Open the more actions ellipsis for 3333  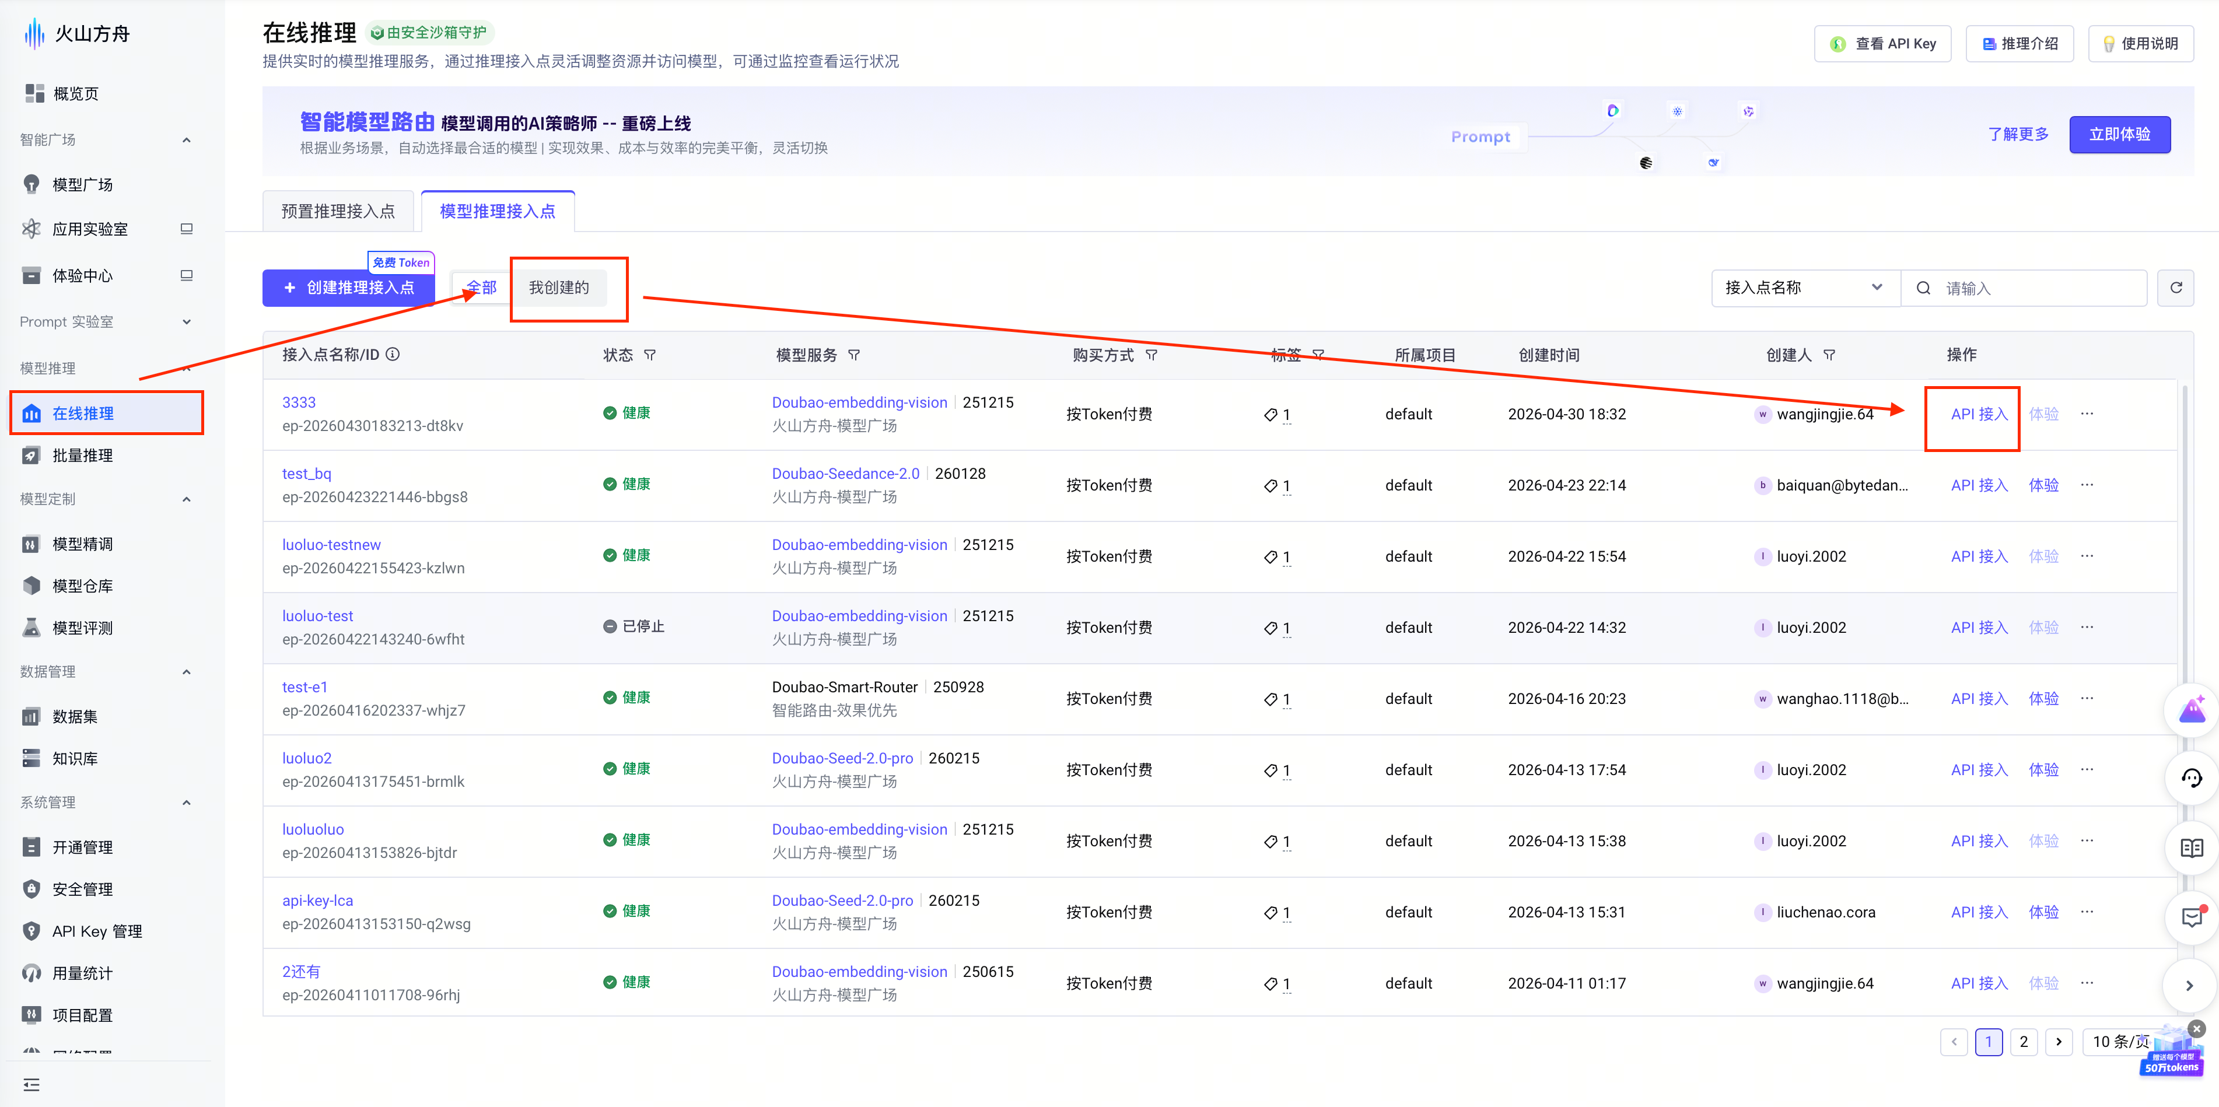tap(2087, 414)
